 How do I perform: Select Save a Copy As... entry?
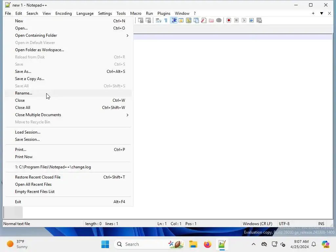tap(68, 79)
